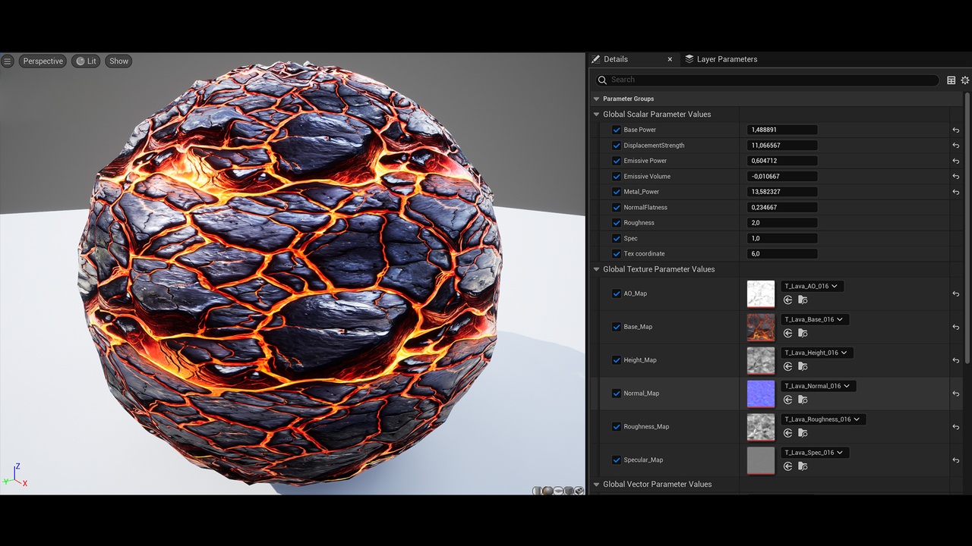Browse to Roughness_Map asset in Content Browser
This screenshot has height=546, width=972.
pyautogui.click(x=803, y=434)
